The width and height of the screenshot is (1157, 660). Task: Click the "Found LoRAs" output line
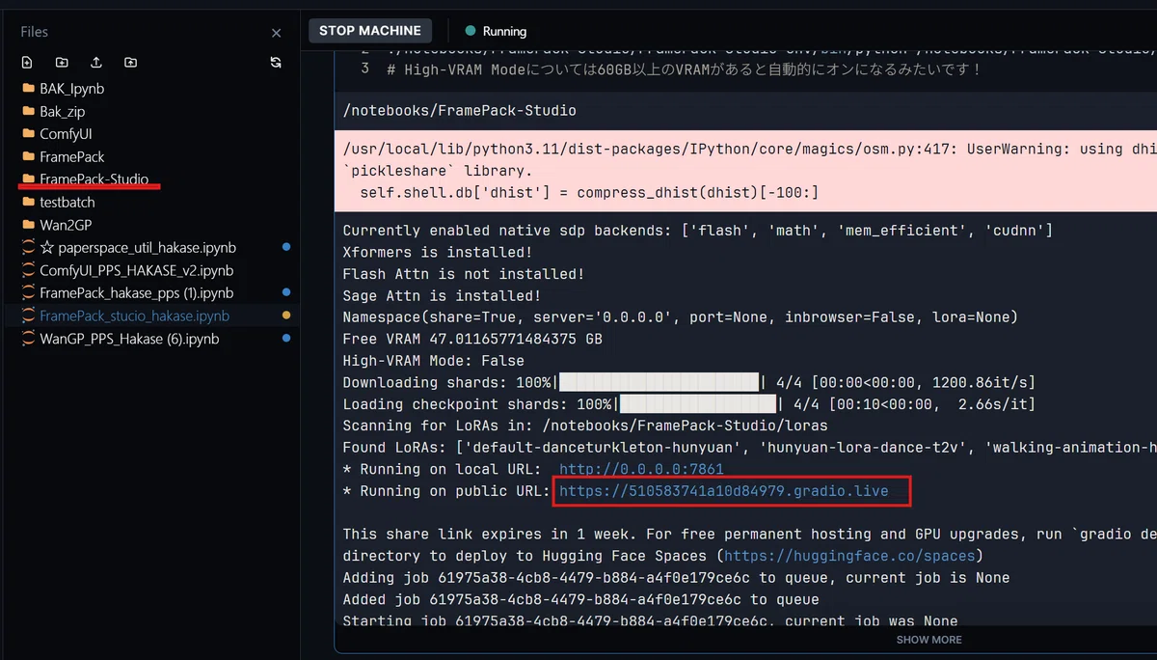pos(750,448)
